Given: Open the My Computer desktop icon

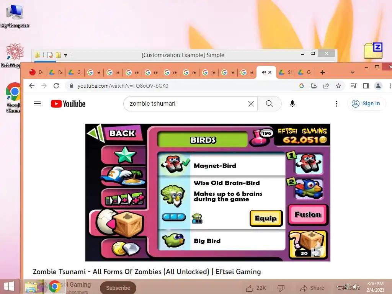Looking at the screenshot, I should point(15,15).
